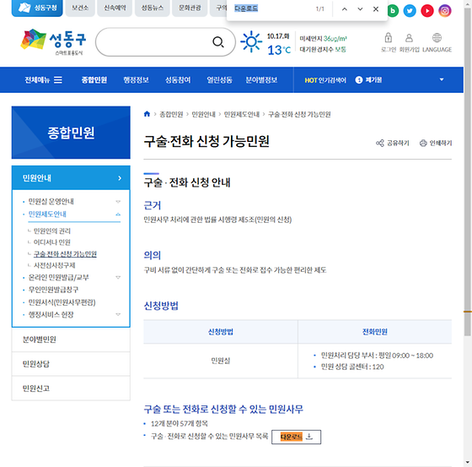472x467 pixels.
Task: Click 민원제도안내 breadcrumb link
Action: [x=242, y=114]
